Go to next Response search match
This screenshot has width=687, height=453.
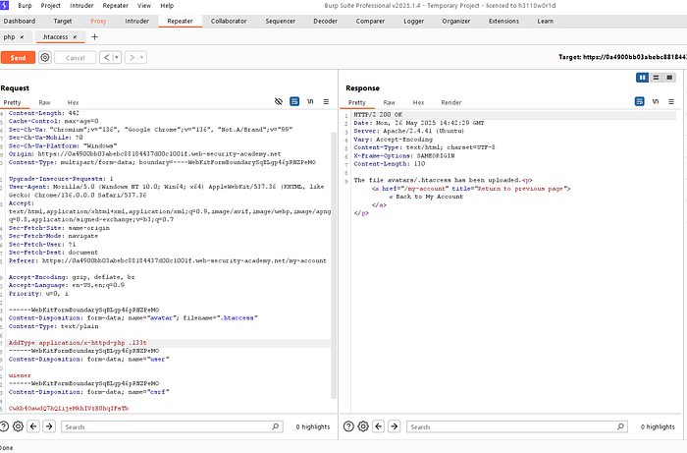pyautogui.click(x=395, y=426)
